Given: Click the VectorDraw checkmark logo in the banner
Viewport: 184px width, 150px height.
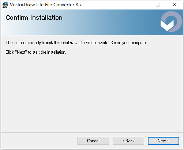Looking at the screenshot, I should tap(171, 22).
